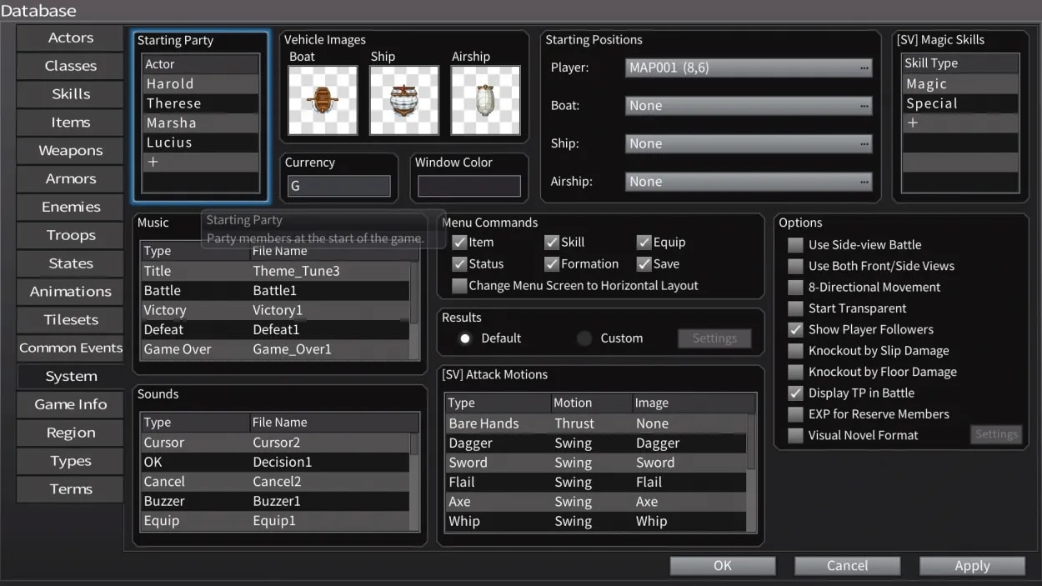
Task: Select the Ship vehicle image
Action: [x=403, y=101]
